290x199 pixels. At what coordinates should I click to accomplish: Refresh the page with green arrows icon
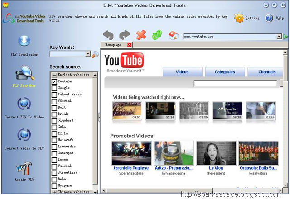[157, 35]
